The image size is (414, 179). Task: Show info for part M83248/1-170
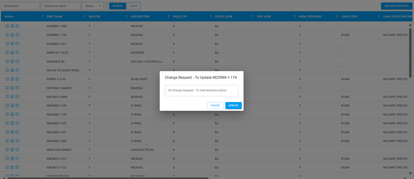[7, 114]
